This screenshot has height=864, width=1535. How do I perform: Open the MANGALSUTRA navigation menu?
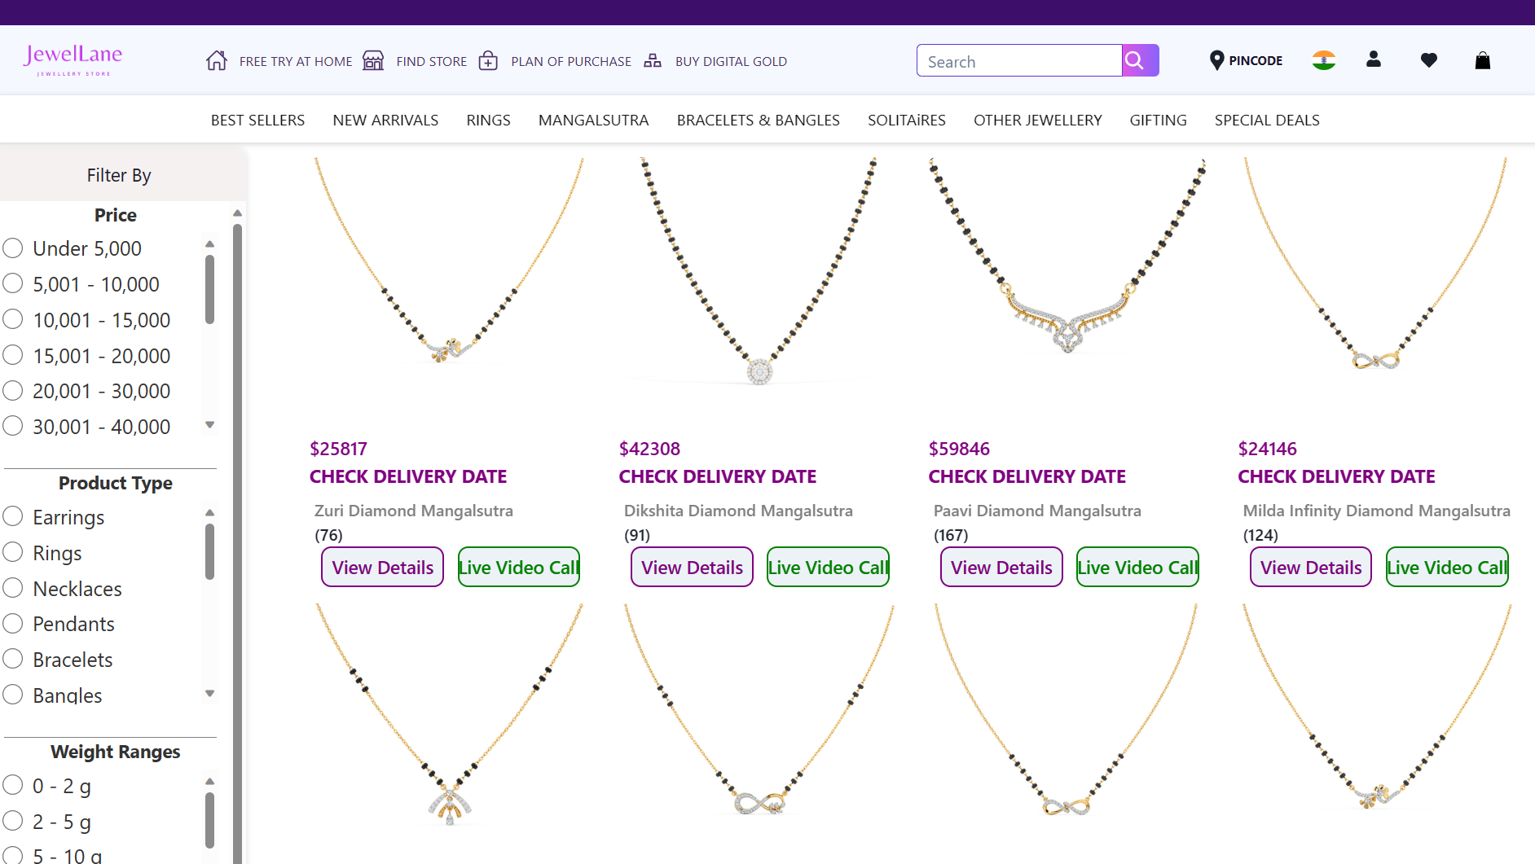pos(593,120)
